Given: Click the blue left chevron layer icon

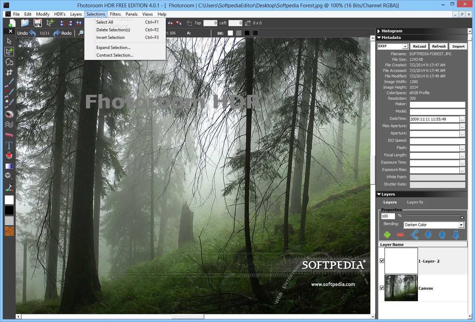Looking at the screenshot, I should tap(415, 235).
